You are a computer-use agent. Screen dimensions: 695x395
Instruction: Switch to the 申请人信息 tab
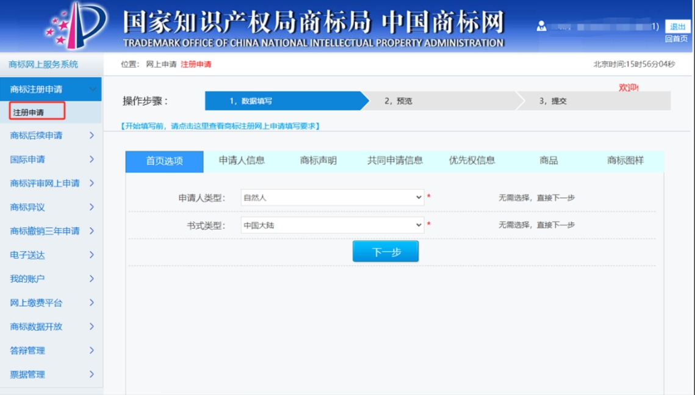[x=242, y=161]
